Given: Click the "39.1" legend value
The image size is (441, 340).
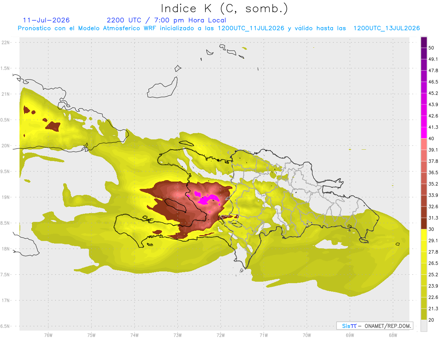Looking at the screenshot, I should click(433, 150).
